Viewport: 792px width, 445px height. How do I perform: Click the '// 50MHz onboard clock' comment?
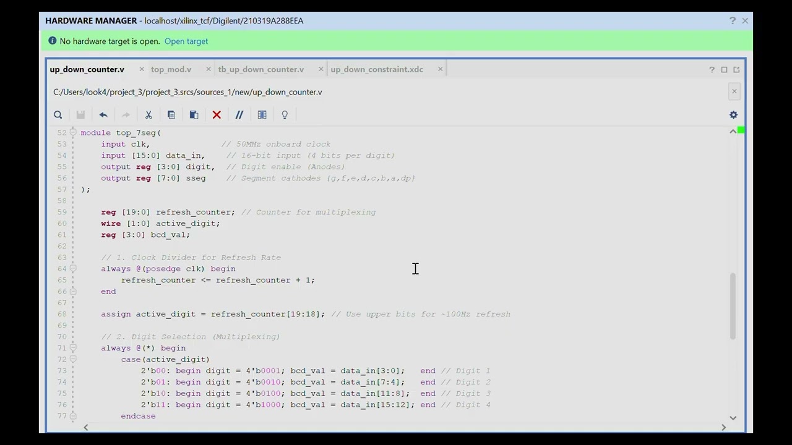276,144
